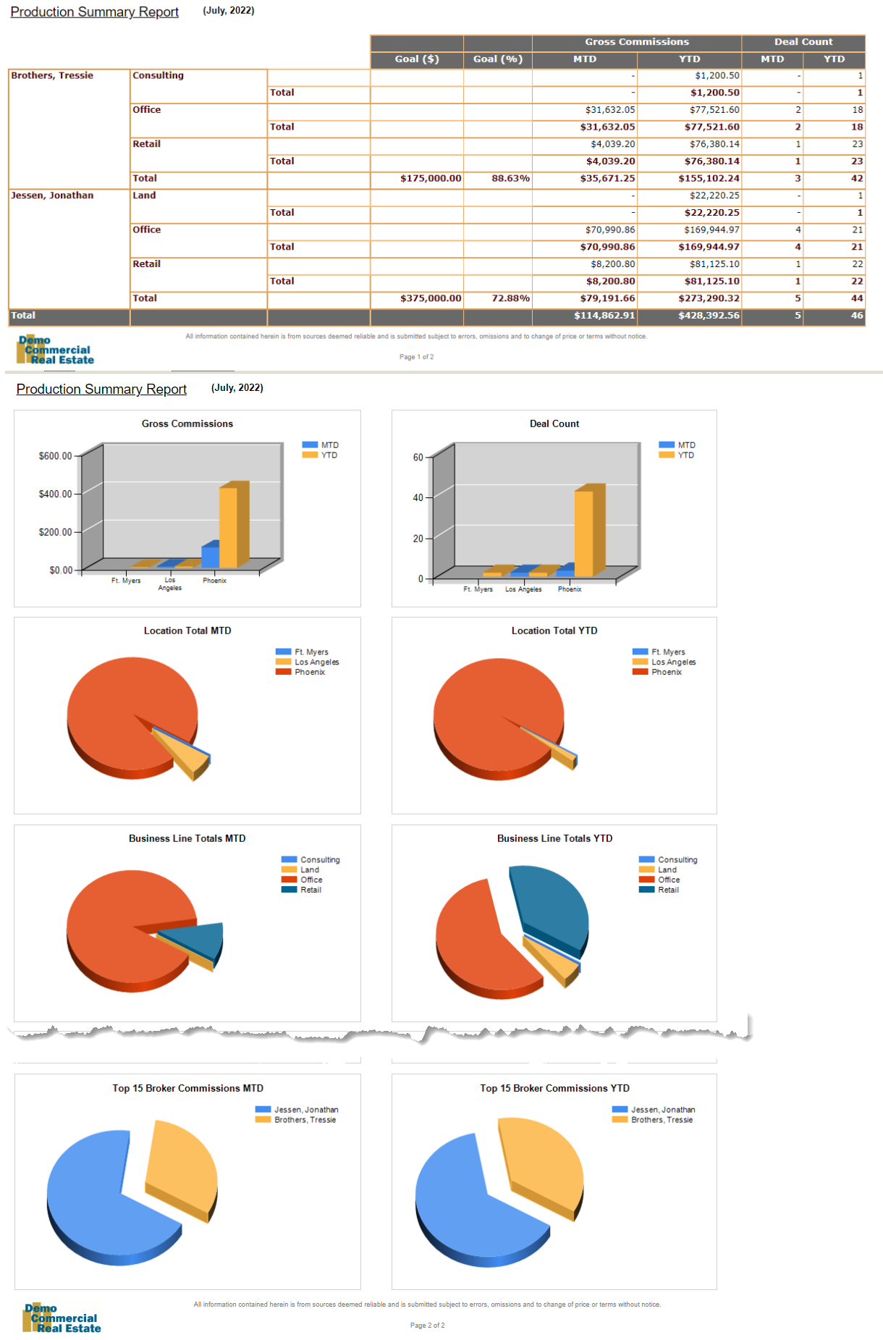The width and height of the screenshot is (883, 1340).
Task: Open the Production Summary Report title on page 2
Action: click(101, 389)
